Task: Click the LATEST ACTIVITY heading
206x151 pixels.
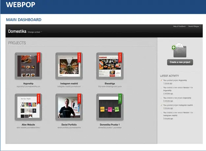Action: point(169,76)
